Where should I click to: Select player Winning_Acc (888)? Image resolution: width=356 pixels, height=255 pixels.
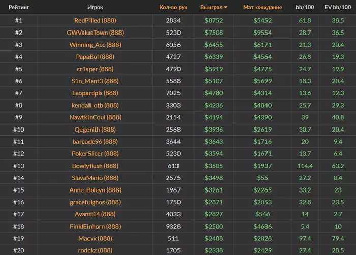(x=95, y=45)
